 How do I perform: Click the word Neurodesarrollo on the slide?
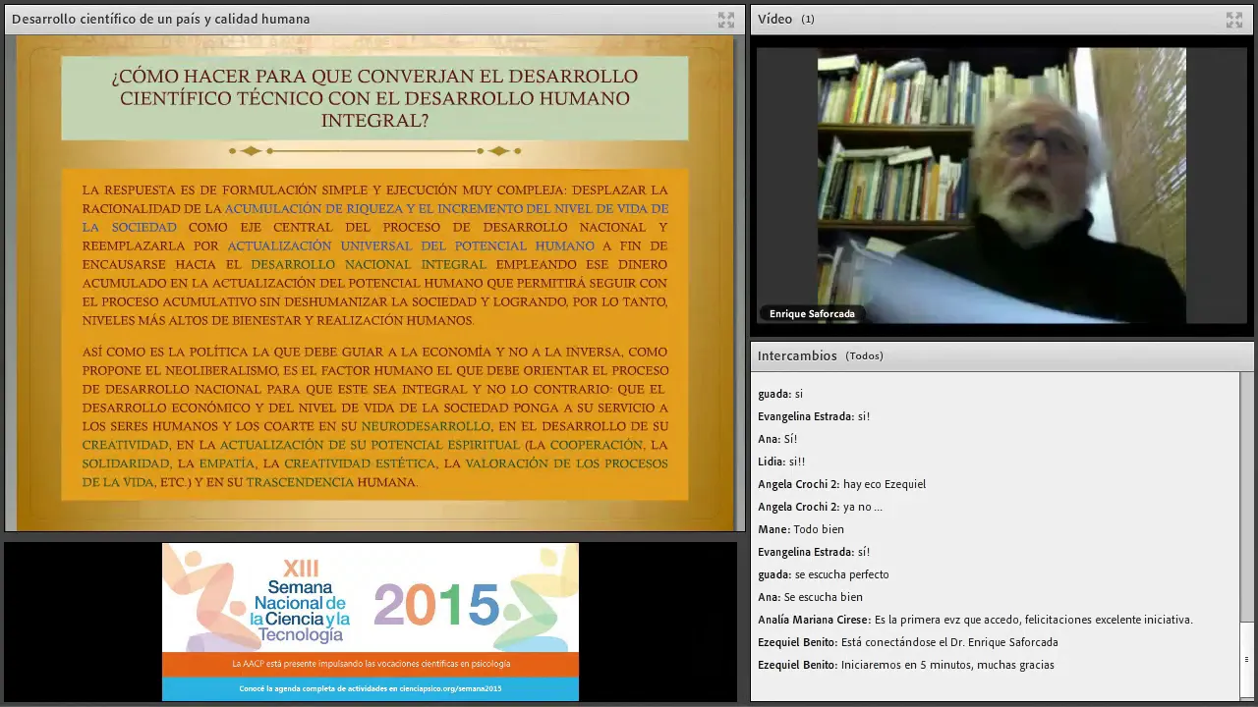click(x=426, y=426)
